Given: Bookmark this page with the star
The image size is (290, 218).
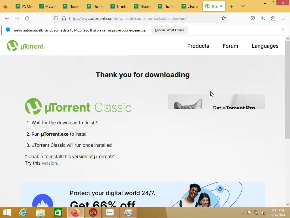Looking at the screenshot, I should coord(224,18).
